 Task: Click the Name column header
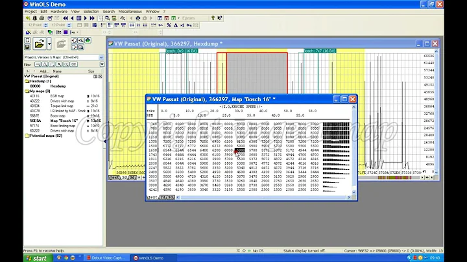(x=57, y=71)
